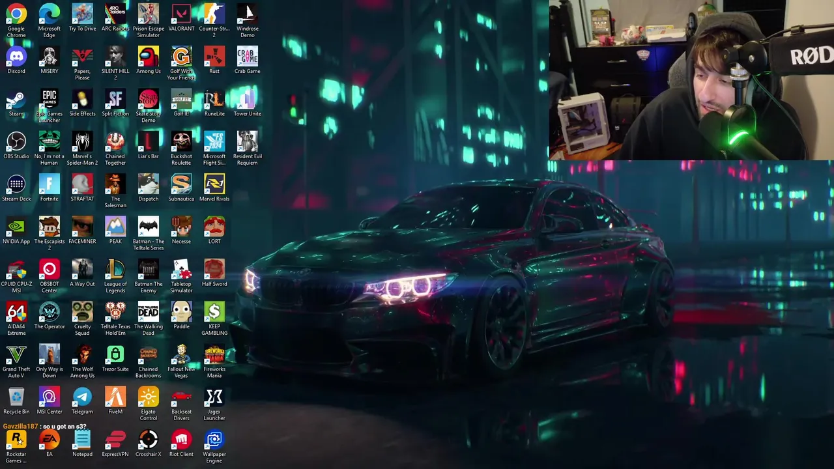Select the Resident Evil Requiem icon

pos(247,141)
